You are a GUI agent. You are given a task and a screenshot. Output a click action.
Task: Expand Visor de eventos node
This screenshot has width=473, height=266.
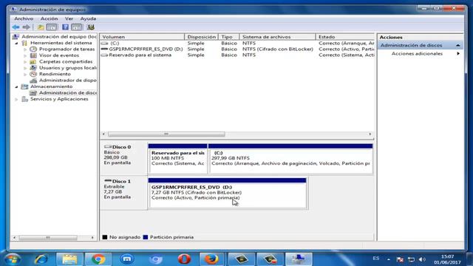[x=25, y=55]
